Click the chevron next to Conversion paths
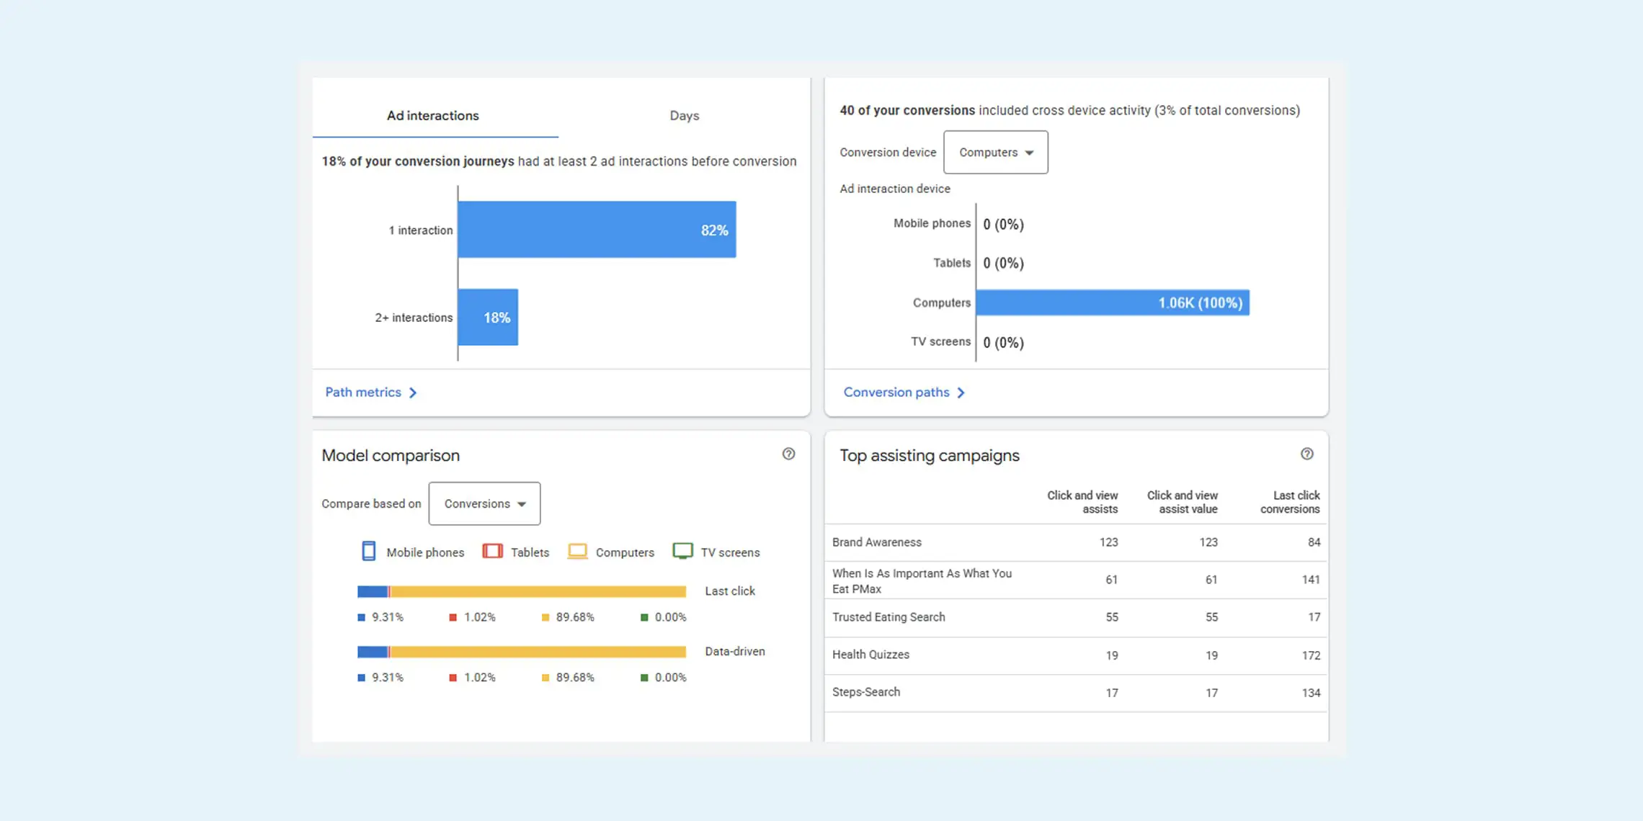Image resolution: width=1643 pixels, height=821 pixels. 961,392
